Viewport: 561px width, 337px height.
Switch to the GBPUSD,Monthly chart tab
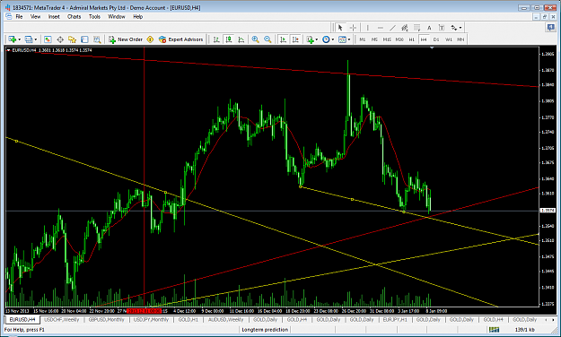click(x=106, y=319)
